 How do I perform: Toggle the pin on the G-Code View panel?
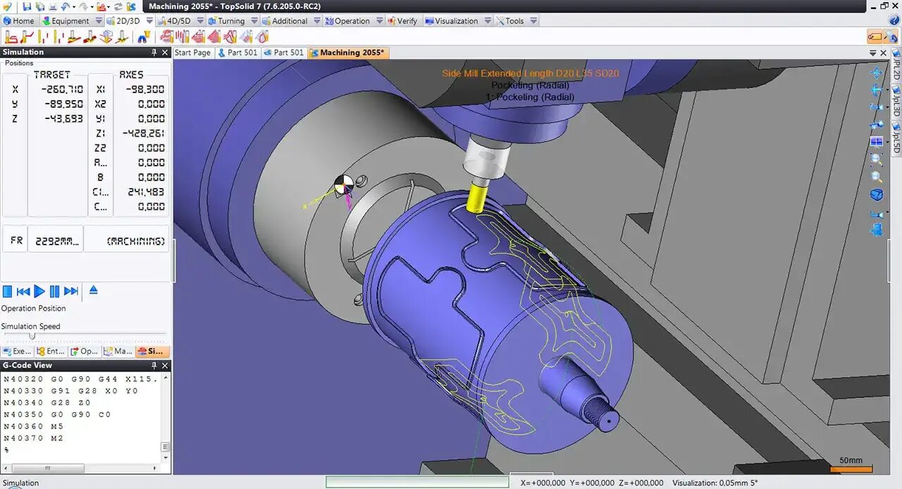154,366
